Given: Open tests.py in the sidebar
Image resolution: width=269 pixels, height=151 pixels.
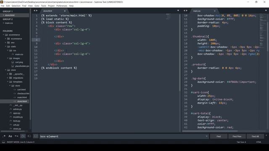Looking at the screenshot, I should (17, 121).
